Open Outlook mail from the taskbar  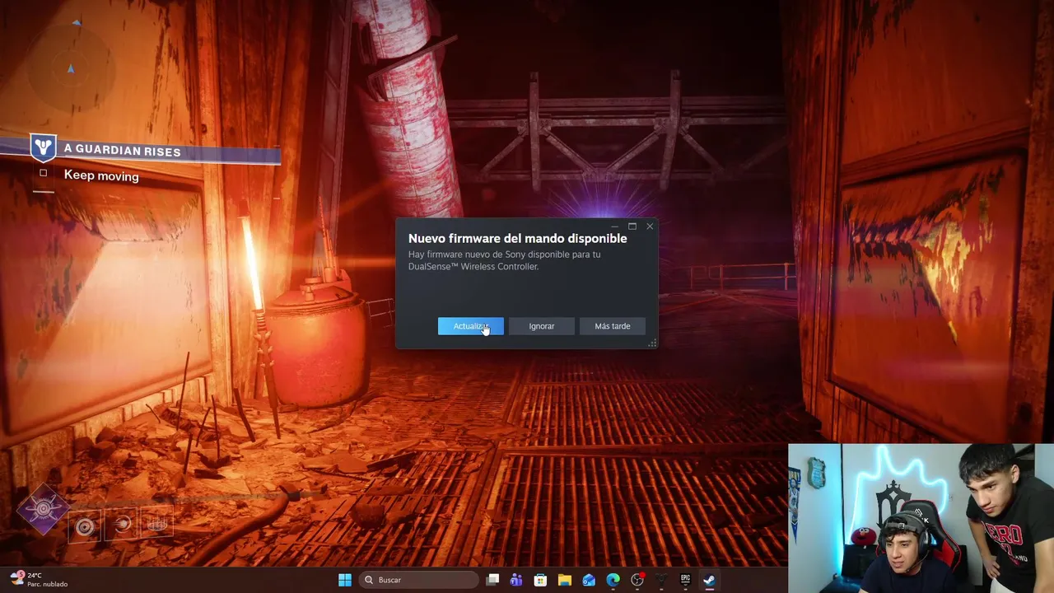coord(589,580)
